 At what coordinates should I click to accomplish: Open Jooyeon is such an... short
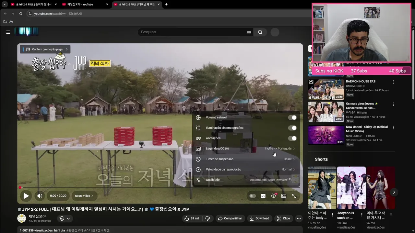[351, 188]
